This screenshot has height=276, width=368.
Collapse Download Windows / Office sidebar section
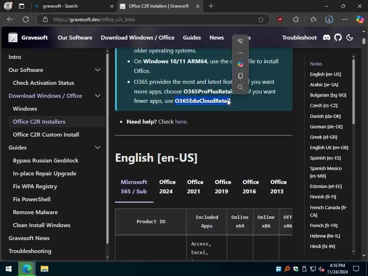click(98, 96)
